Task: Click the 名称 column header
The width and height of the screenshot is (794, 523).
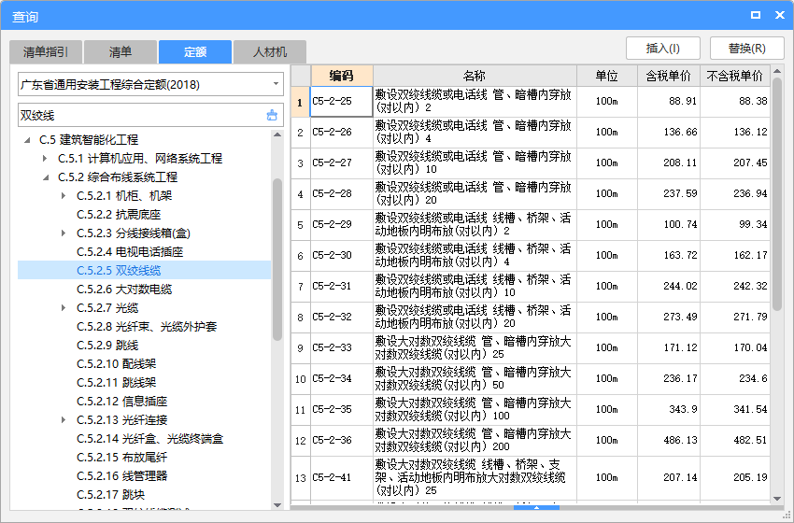Action: click(x=475, y=76)
